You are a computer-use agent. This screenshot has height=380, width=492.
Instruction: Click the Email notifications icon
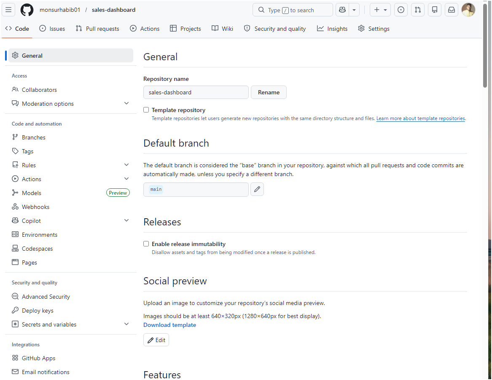click(x=15, y=372)
